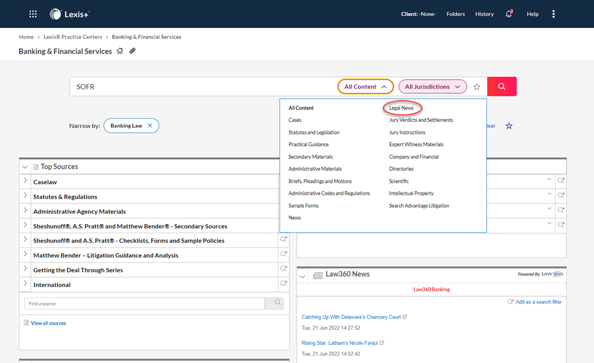Choose Briefs, Pleadings and Motions
Screen dimensions: 594x363
[320, 181]
